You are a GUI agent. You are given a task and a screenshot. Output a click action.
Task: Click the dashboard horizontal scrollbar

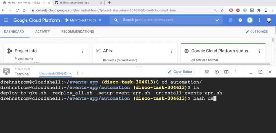pyautogui.click(x=135, y=64)
